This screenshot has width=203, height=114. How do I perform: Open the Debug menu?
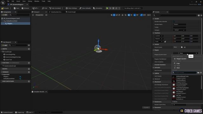[30, 1]
